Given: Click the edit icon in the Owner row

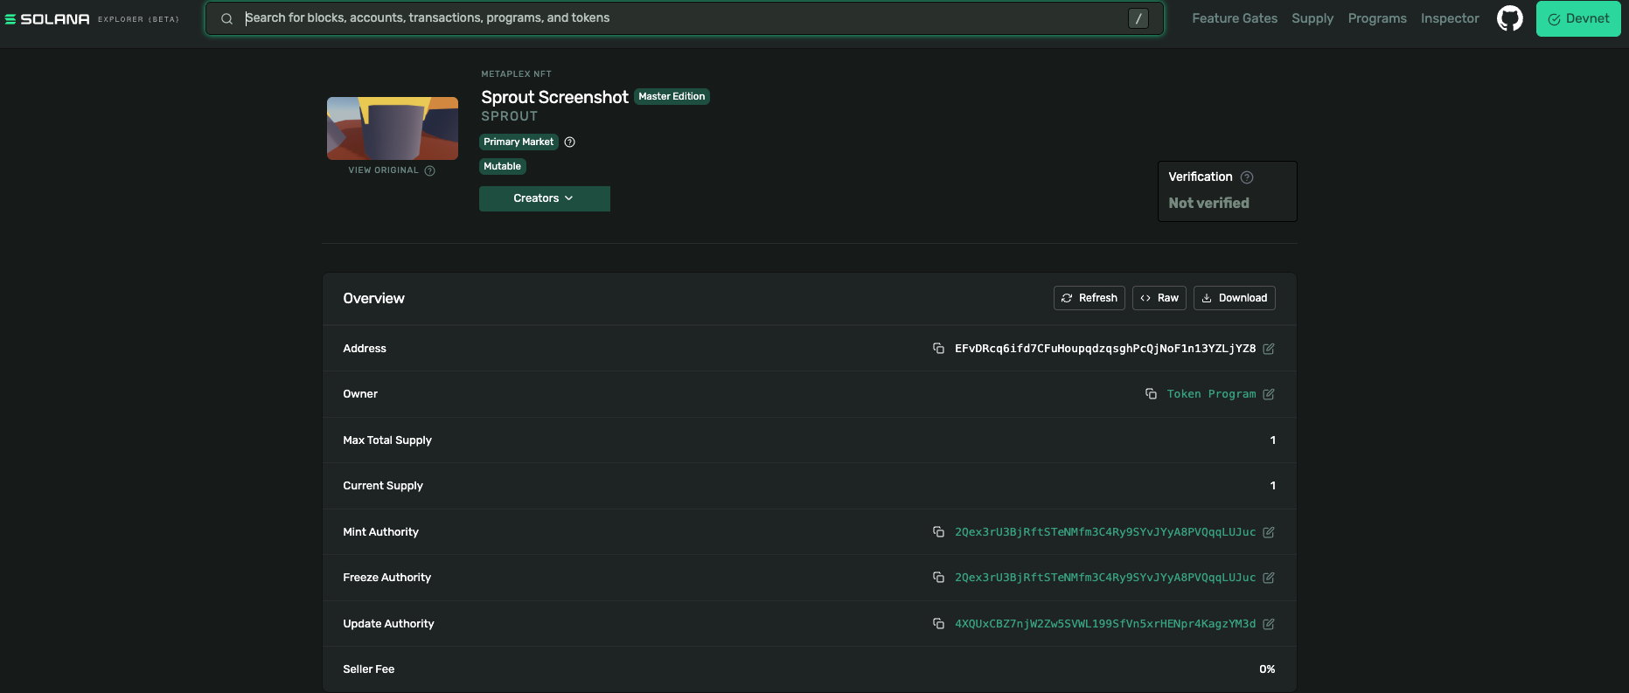Looking at the screenshot, I should coord(1269,394).
